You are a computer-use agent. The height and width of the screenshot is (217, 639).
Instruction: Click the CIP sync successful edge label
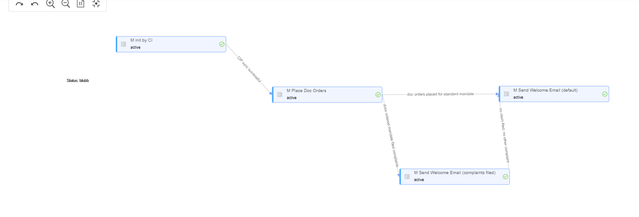(249, 69)
